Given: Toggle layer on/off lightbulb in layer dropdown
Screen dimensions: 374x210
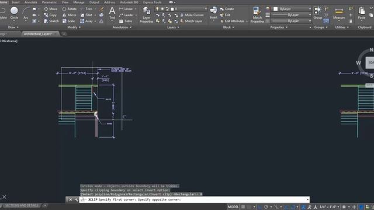Looking at the screenshot, I should click(157, 9).
